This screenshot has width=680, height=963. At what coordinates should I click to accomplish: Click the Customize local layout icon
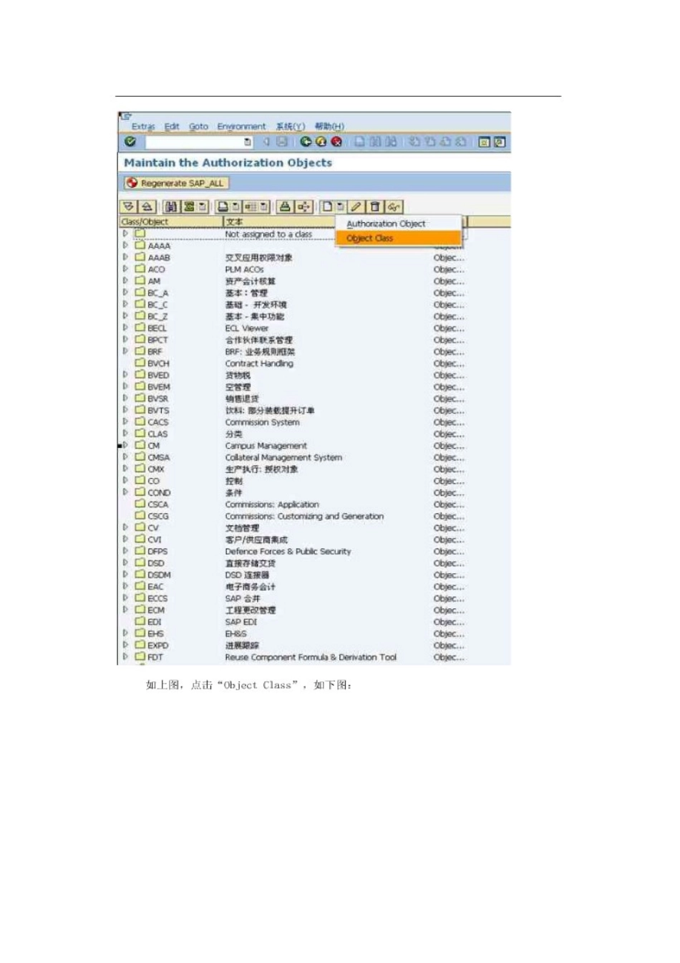coord(500,142)
